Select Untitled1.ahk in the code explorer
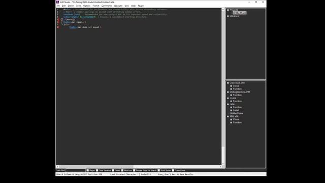Viewport: 325px width, 183px height. click(x=236, y=113)
